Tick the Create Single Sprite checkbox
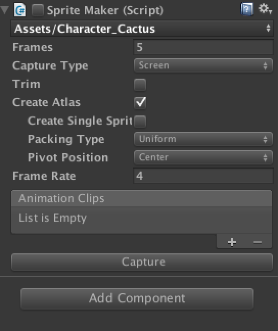278x331 pixels. 140,122
